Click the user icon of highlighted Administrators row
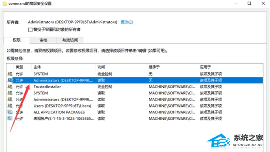The width and height of the screenshot is (270, 152). [10, 80]
